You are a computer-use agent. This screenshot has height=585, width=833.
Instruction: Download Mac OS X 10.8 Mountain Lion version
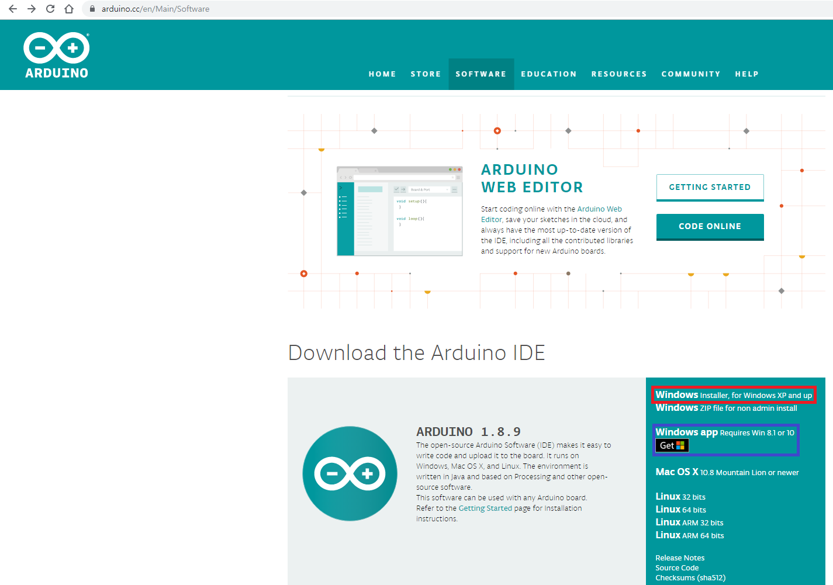click(727, 472)
